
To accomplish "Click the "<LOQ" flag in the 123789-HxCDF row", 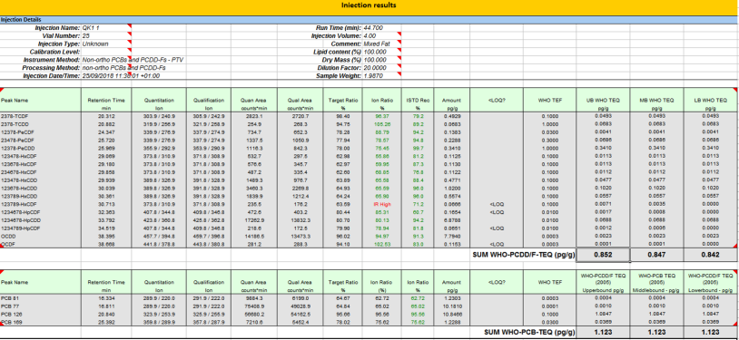I will tap(497, 205).
